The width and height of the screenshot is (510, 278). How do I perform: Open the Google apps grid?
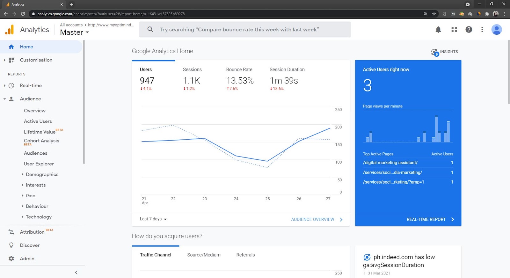(x=454, y=30)
